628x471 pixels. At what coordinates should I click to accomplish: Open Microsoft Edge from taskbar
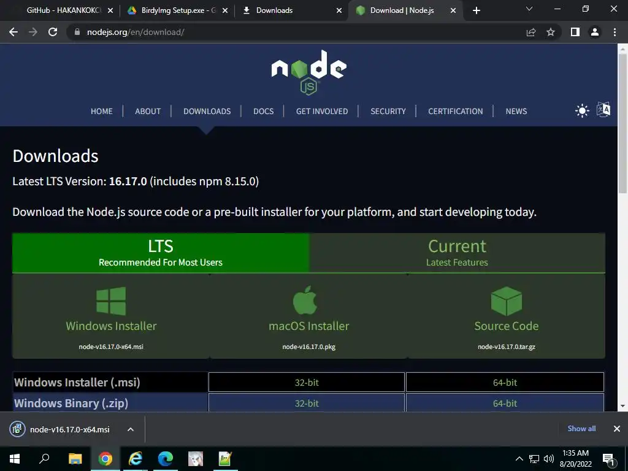coord(165,459)
